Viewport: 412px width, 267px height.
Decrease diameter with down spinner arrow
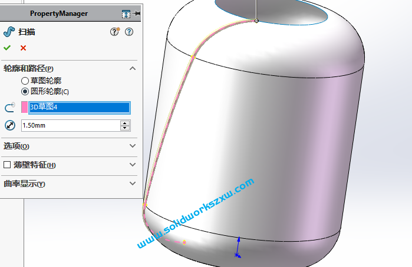tap(125, 128)
